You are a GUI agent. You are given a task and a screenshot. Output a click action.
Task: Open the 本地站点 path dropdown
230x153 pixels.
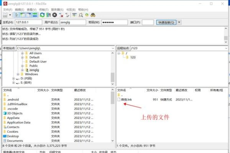point(113,48)
